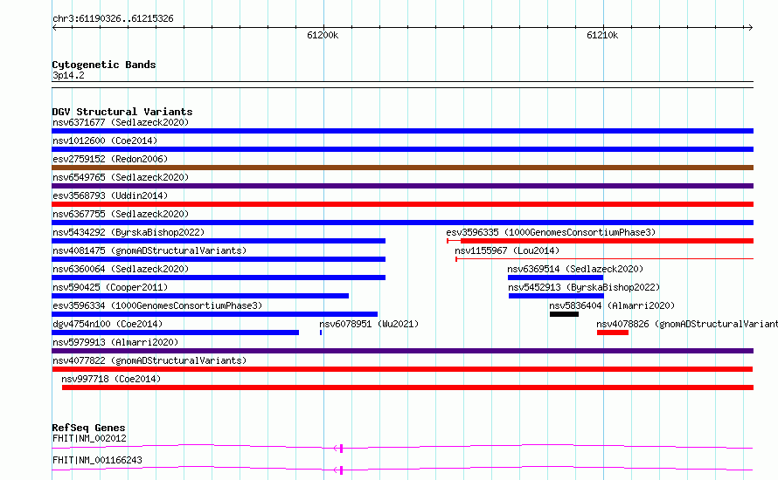
Task: Click the blue bar under nsv6369514
Action: 555,278
